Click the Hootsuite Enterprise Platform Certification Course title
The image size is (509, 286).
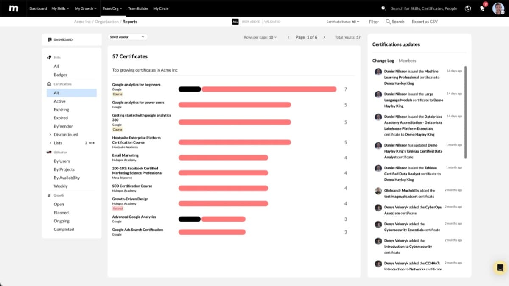pyautogui.click(x=136, y=140)
